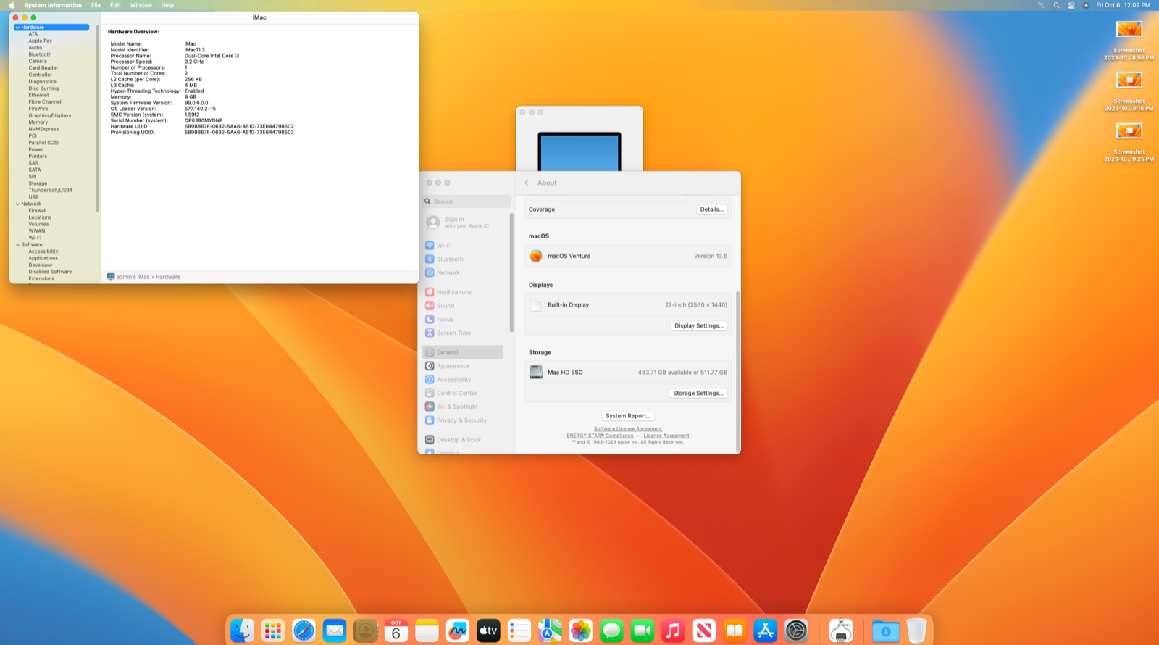1159x645 pixels.
Task: Open the System Information app menu
Action: (53, 5)
